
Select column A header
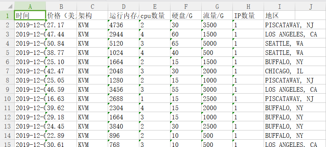(30, 6)
